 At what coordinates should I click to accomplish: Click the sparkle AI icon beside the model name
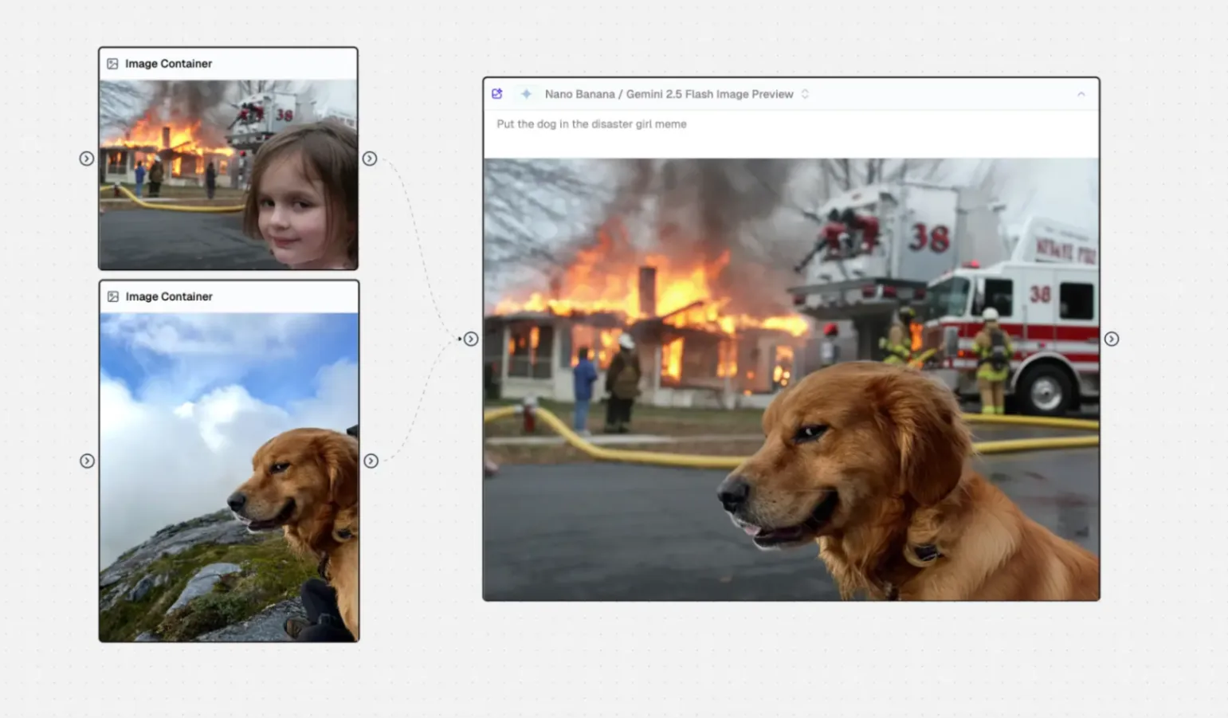(526, 94)
